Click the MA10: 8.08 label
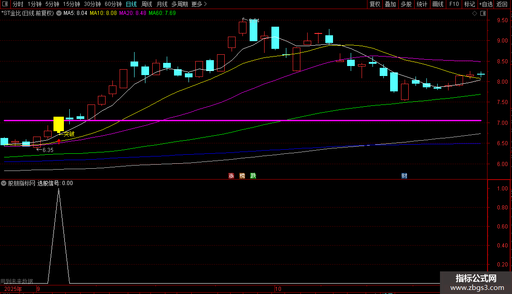Screen dimensions: 512x294 tap(103, 14)
